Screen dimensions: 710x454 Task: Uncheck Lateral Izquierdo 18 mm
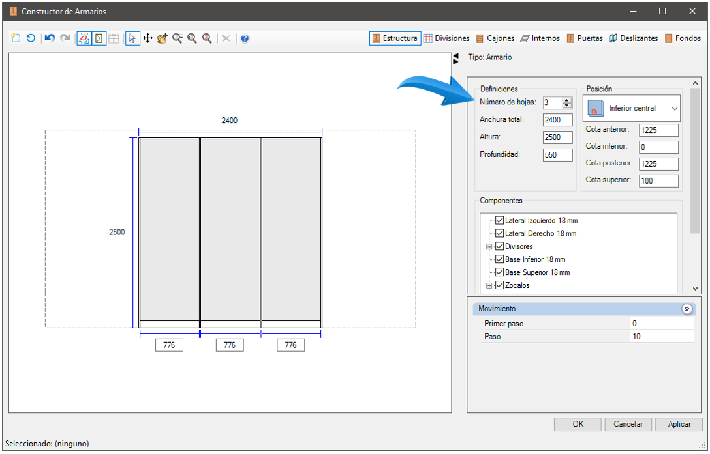click(499, 221)
